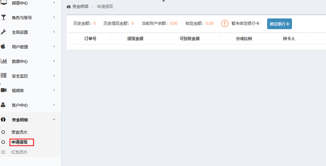This screenshot has height=166, width=326.
Task: Expand the 视频库 chevron
Action: (x=54, y=90)
